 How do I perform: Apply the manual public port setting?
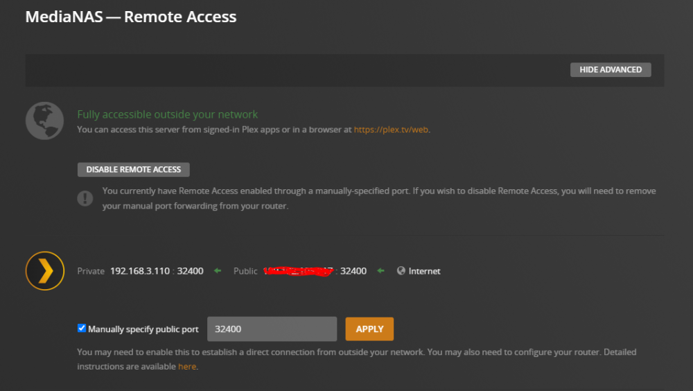click(x=369, y=329)
